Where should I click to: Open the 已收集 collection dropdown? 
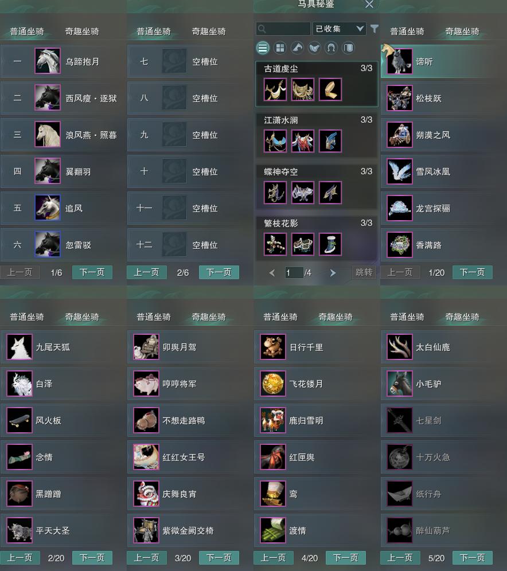340,29
